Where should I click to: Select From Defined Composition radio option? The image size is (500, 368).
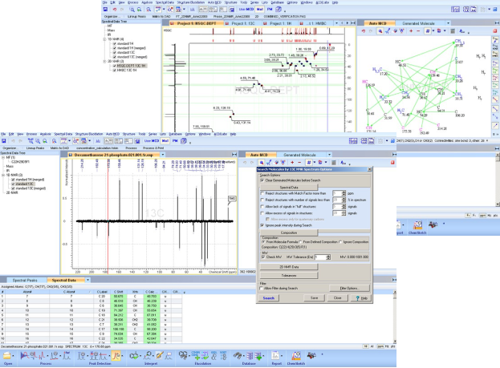[302, 241]
